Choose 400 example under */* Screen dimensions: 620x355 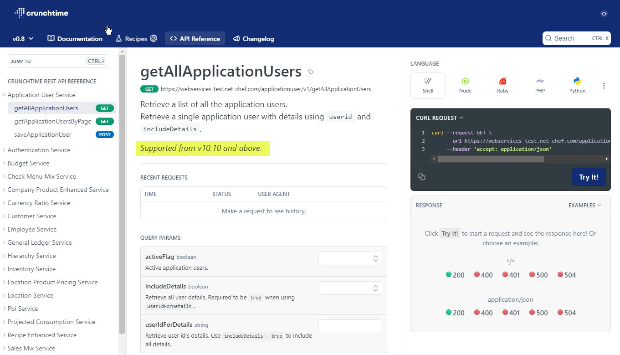(x=483, y=275)
